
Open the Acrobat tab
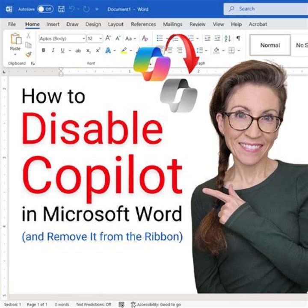(x=258, y=24)
